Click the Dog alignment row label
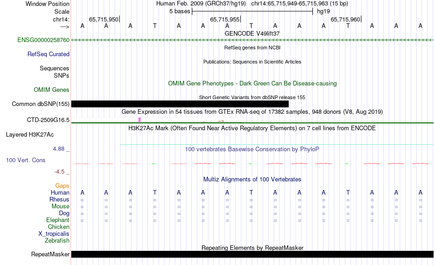The width and height of the screenshot is (434, 265). pyautogui.click(x=64, y=213)
